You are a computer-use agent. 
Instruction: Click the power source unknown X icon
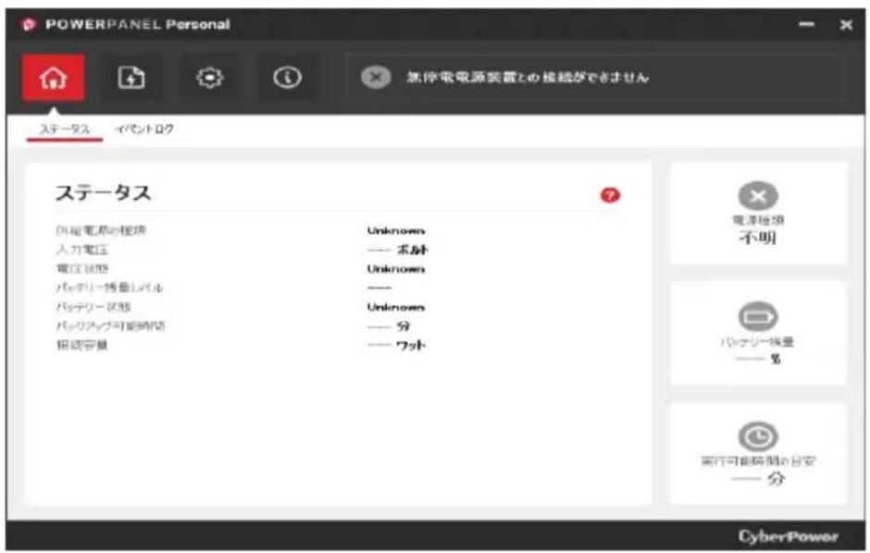(x=758, y=196)
